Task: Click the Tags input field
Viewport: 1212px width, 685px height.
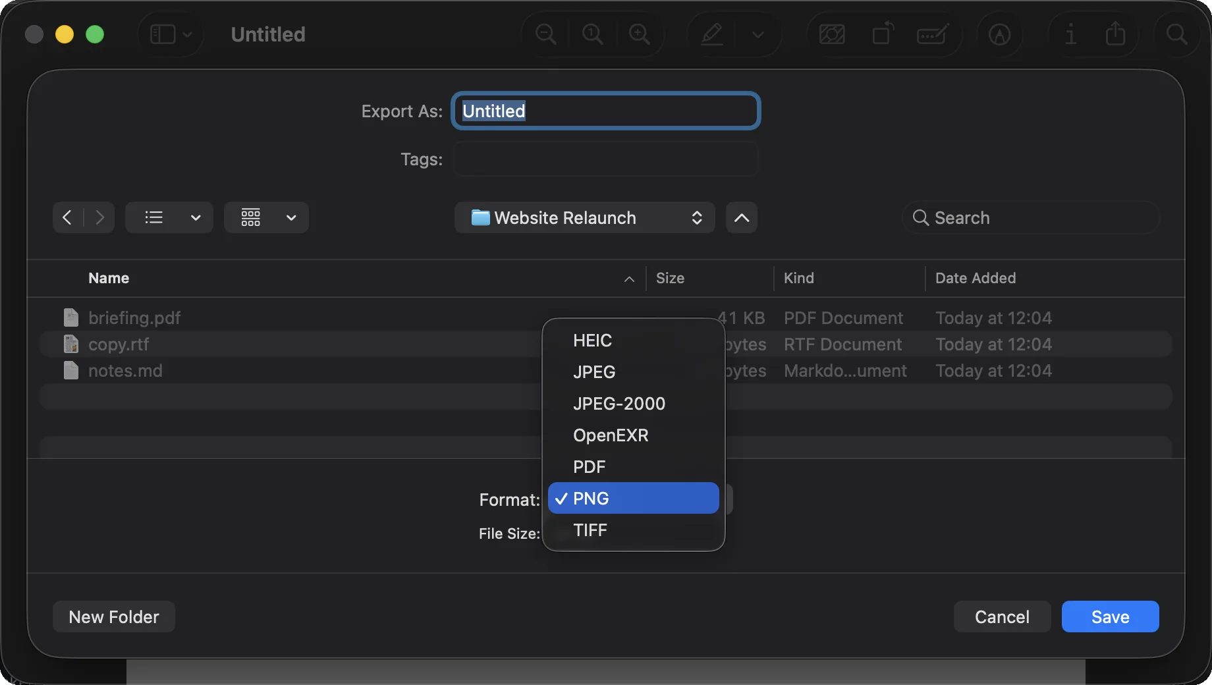Action: click(x=606, y=159)
